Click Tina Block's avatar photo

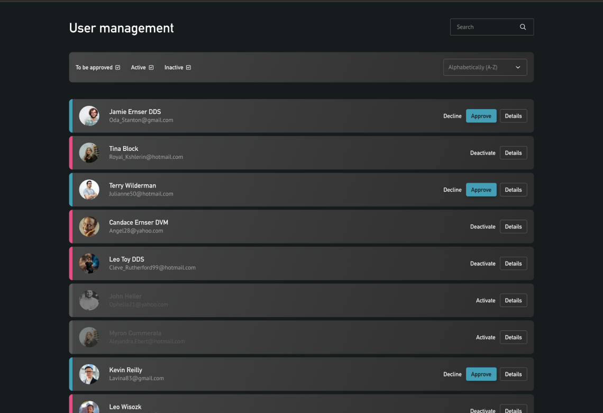(89, 153)
